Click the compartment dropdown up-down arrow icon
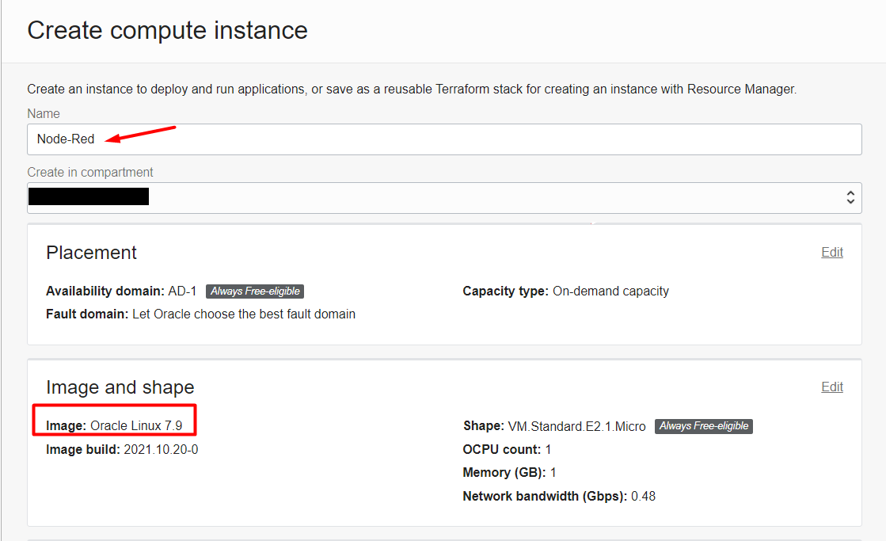 850,197
